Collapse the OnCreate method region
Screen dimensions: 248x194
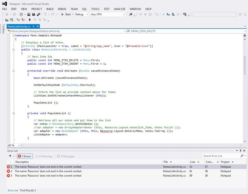[14, 71]
